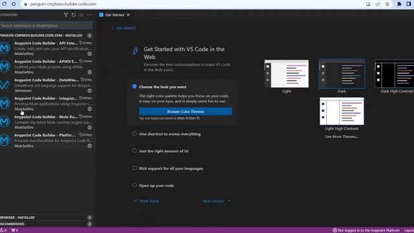Click the API Extension MuleSoft logo
414x233 pixels.
(5, 48)
